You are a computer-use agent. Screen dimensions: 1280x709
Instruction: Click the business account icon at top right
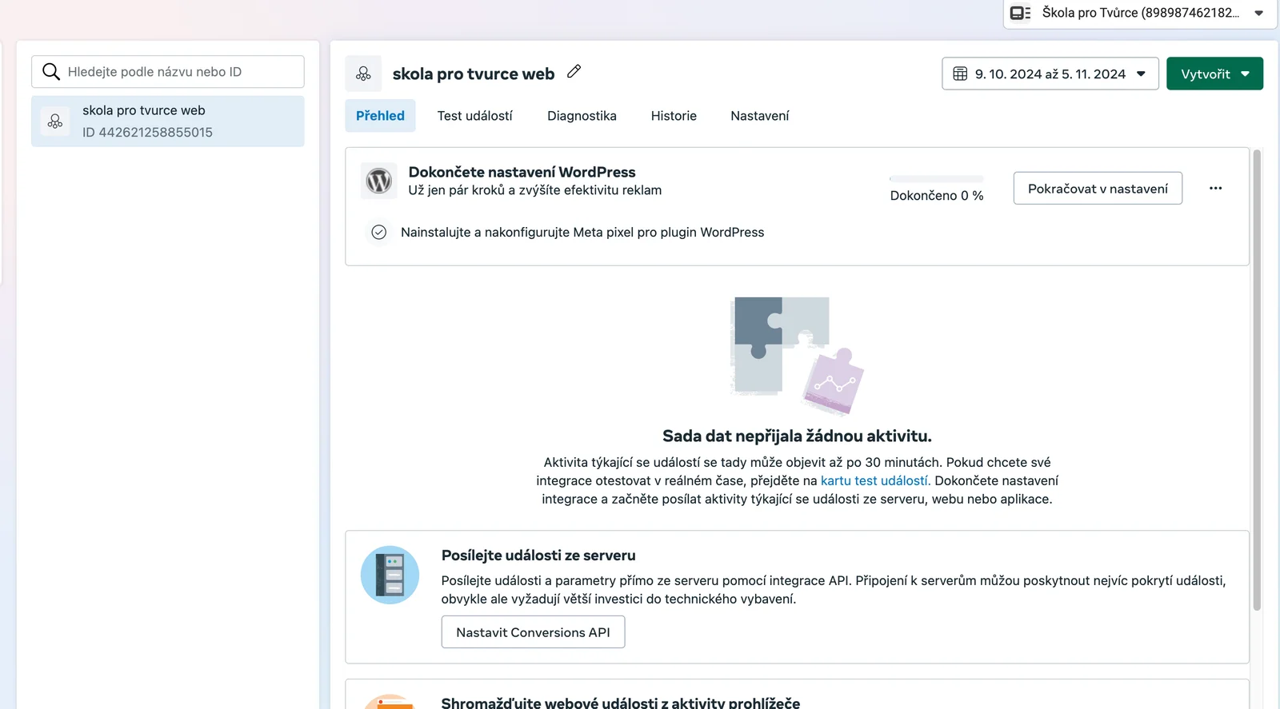[1020, 13]
